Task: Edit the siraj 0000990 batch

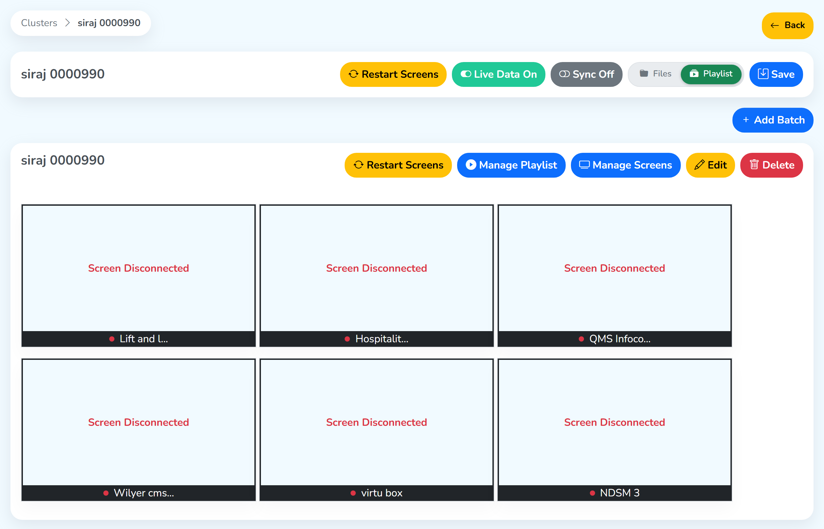Action: coord(710,165)
